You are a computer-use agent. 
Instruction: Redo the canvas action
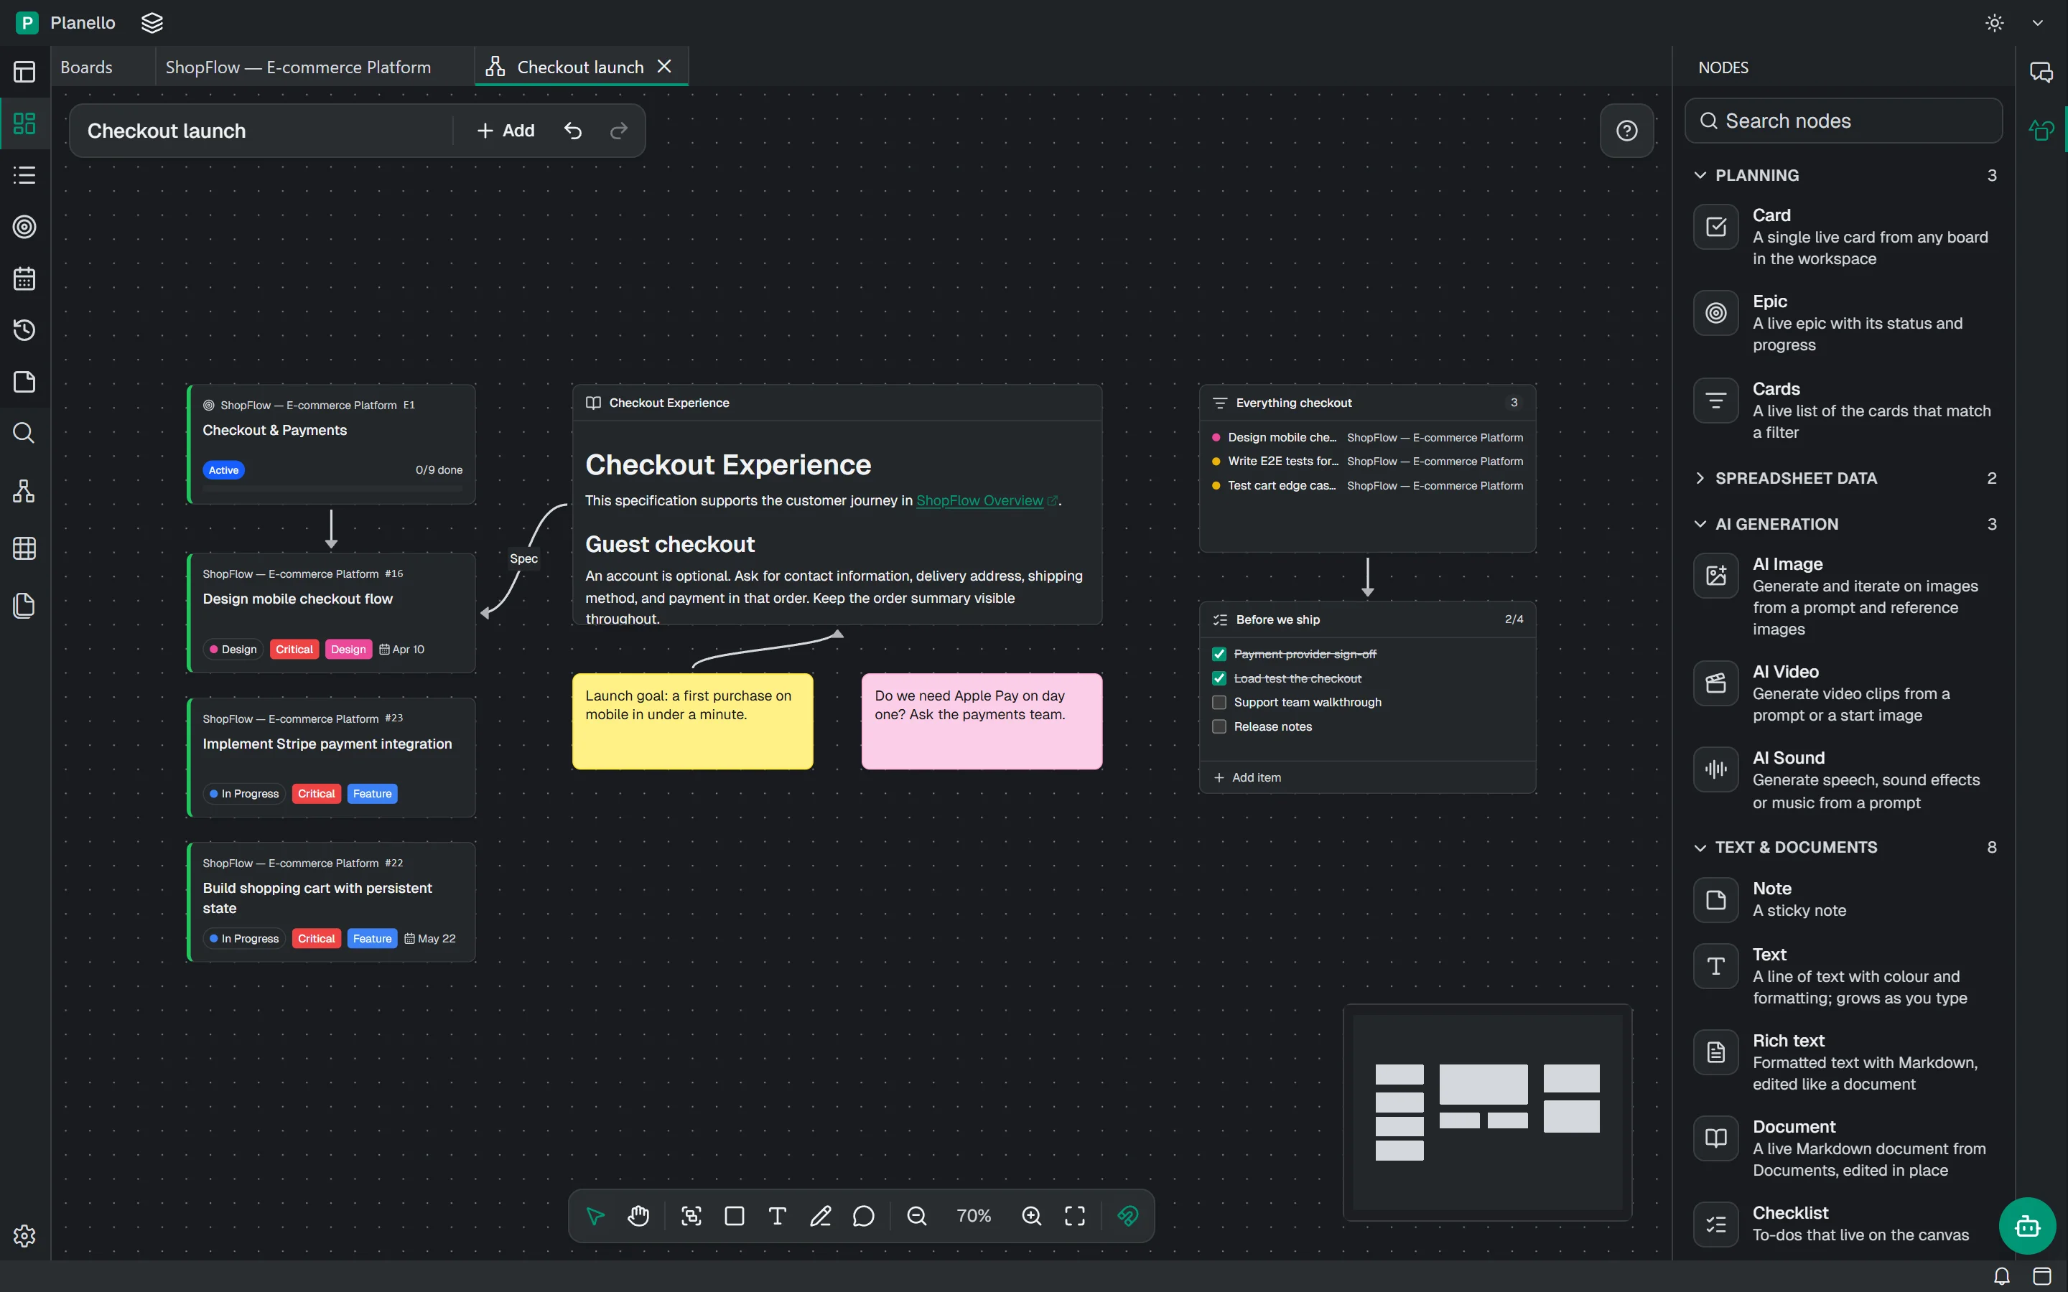point(619,131)
